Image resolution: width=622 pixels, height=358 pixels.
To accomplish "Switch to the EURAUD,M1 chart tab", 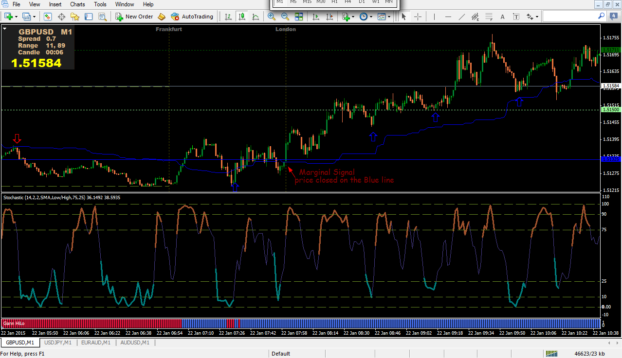I will pos(95,342).
